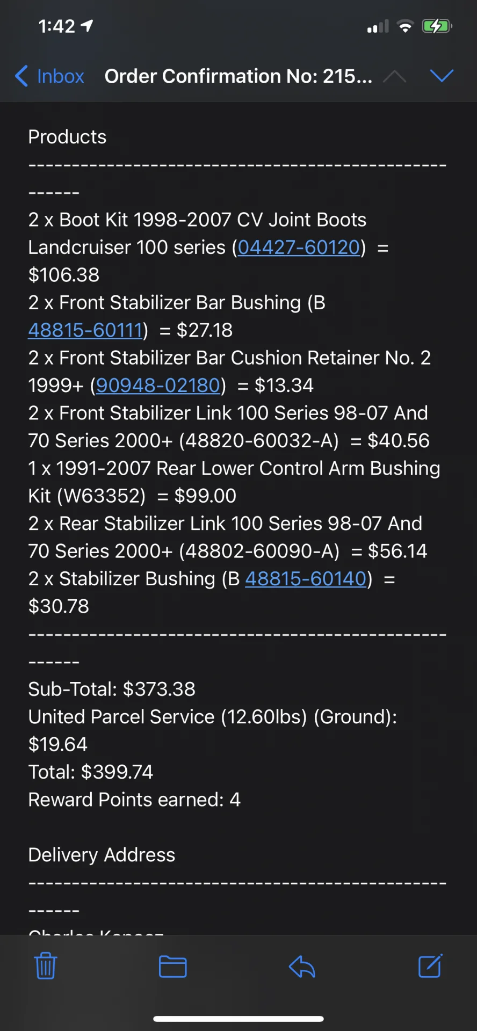
Task: Tap the trash icon to delete email
Action: (x=46, y=966)
